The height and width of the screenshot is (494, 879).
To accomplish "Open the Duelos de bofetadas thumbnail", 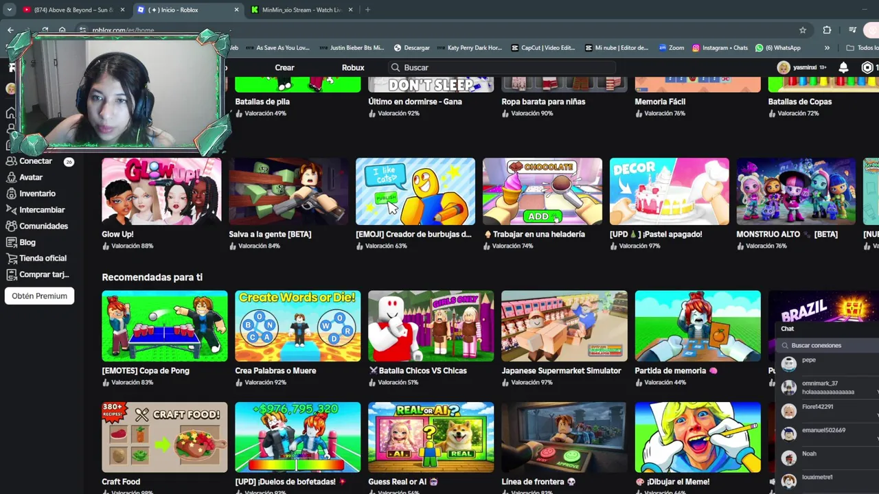I will pos(298,437).
